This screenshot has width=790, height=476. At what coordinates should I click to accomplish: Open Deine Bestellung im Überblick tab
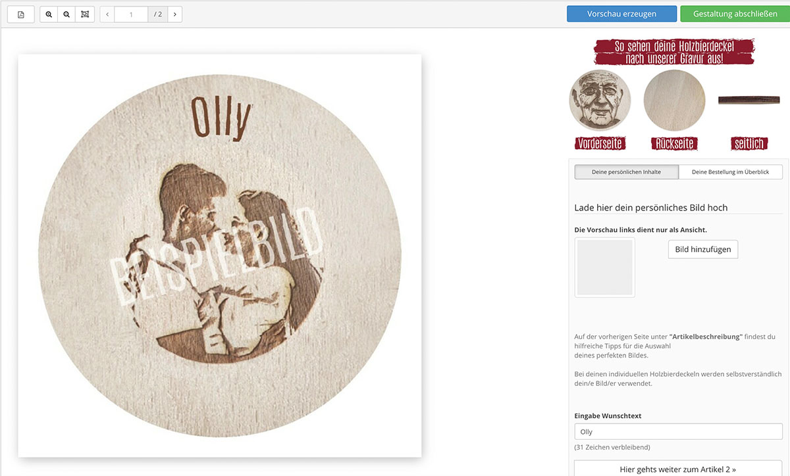(x=731, y=172)
